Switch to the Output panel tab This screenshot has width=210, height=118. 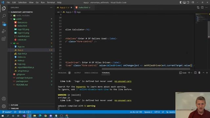(77, 73)
